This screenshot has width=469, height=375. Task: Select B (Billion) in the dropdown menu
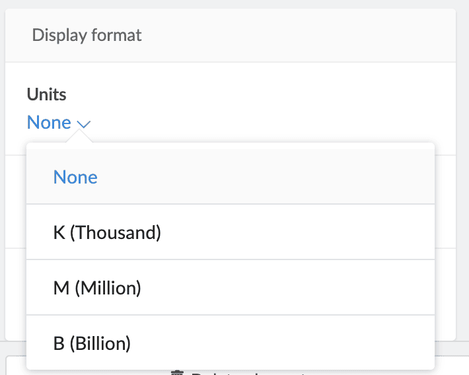point(92,343)
